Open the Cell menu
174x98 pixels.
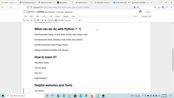(x=51, y=16)
